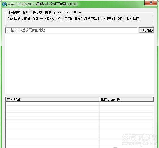Click inside the blank web preview pane
159x148 pixels.
tap(79, 64)
